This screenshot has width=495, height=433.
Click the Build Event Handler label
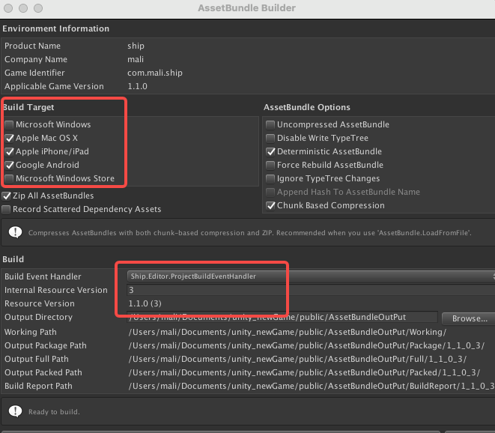pyautogui.click(x=43, y=276)
